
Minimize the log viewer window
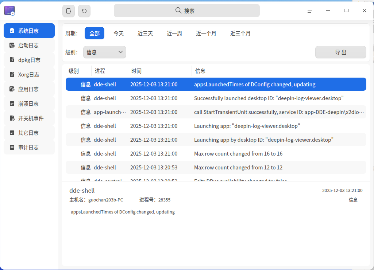[328, 11]
